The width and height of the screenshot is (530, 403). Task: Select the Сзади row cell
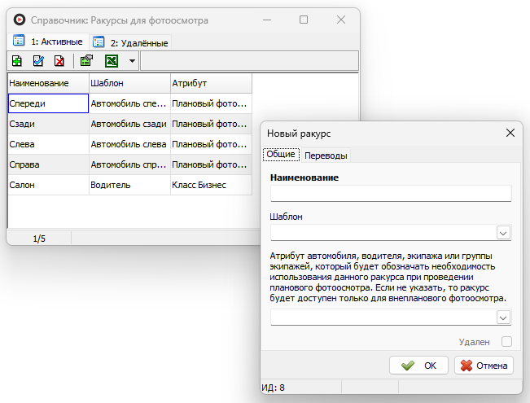(48, 124)
